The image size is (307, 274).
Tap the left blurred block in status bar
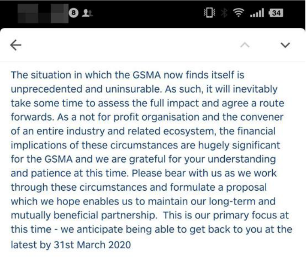28,13
